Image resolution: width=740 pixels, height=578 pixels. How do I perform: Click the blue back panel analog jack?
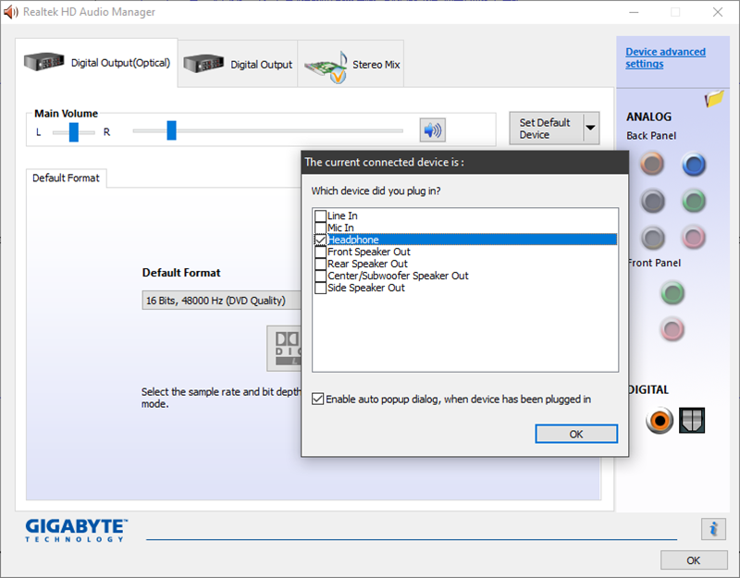[694, 166]
